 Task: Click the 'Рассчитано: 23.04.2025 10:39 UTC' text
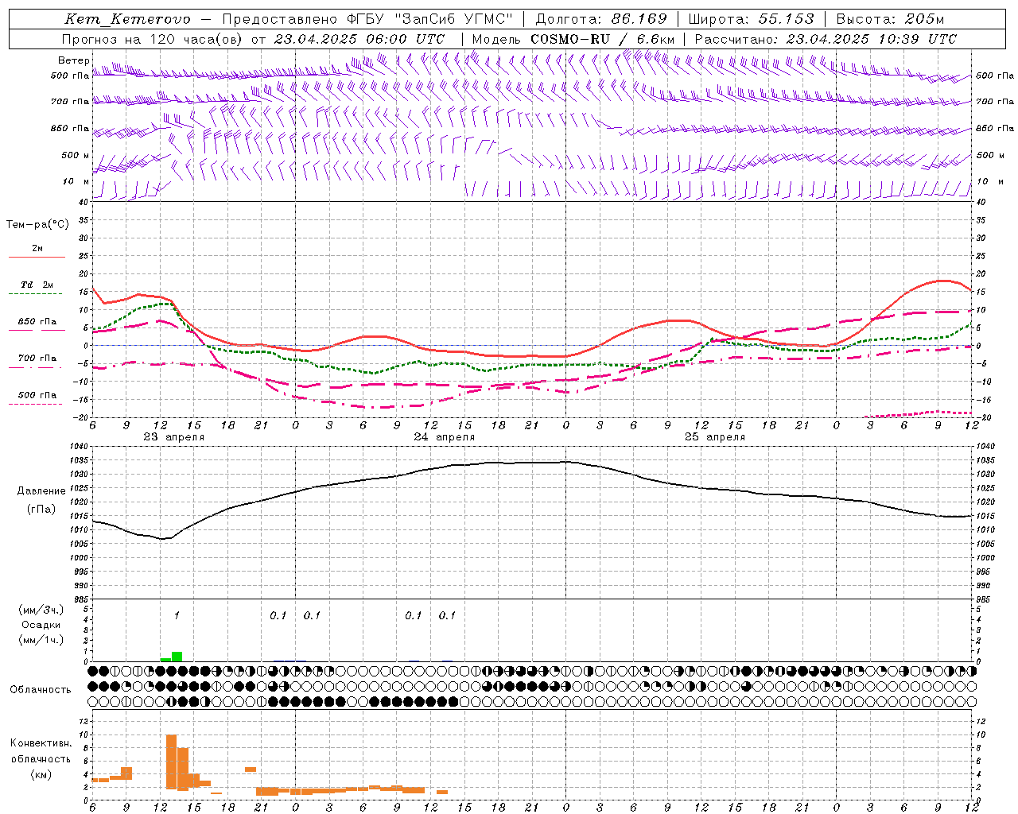826,39
